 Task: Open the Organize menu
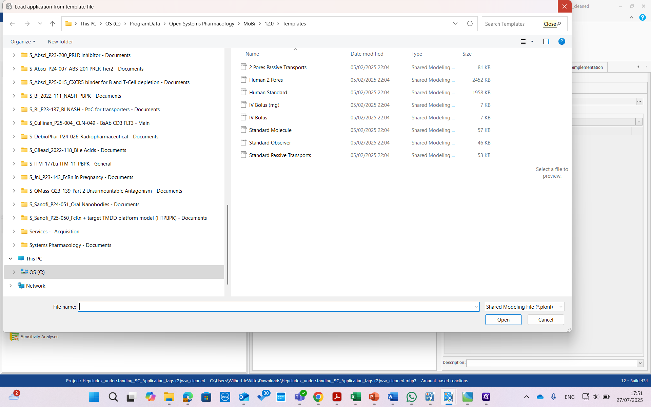coord(23,41)
